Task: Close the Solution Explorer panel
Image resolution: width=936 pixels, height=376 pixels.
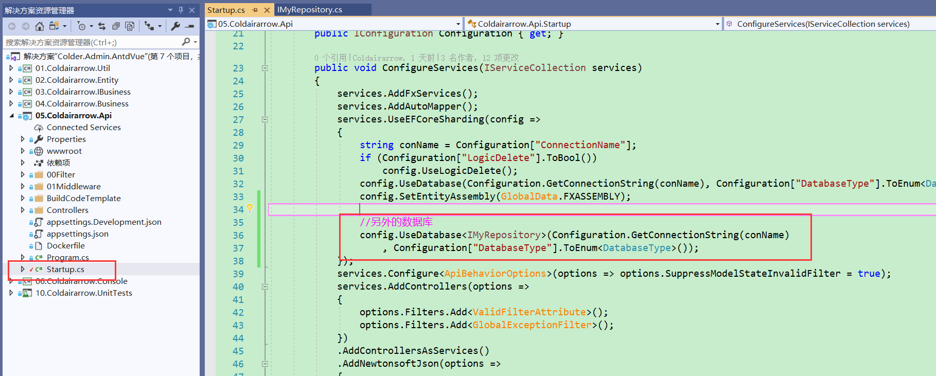Action: tap(192, 10)
